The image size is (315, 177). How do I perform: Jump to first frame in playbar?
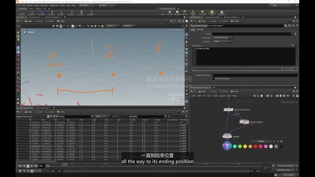click(x=20, y=166)
